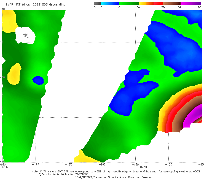Click the small blue wind patch in the left swath
Image resolution: width=204 pixels, height=179 pixels.
tap(38, 80)
